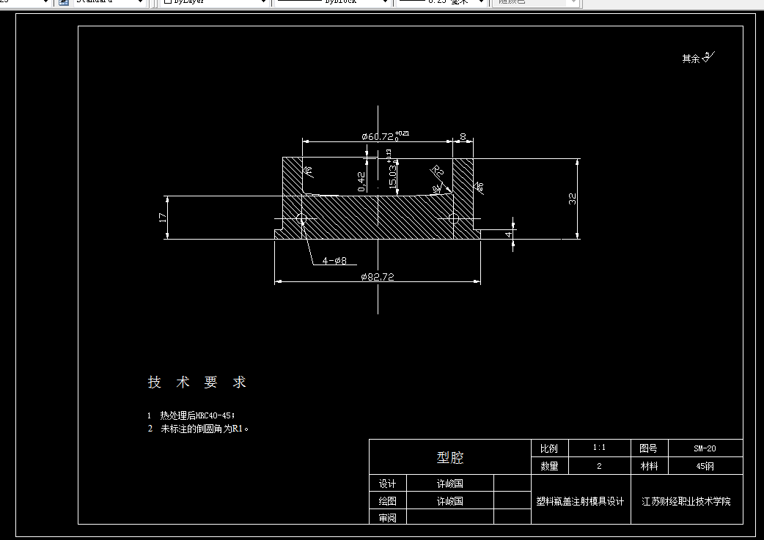Click the 比例 label cell

550,448
